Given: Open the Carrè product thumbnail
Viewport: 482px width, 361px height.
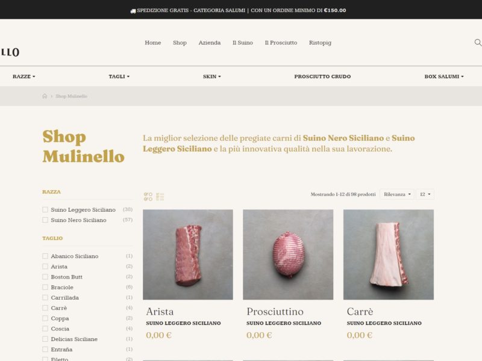Looking at the screenshot, I should tap(389, 255).
